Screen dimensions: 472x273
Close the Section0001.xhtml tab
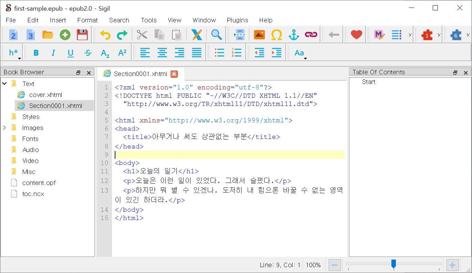point(174,74)
